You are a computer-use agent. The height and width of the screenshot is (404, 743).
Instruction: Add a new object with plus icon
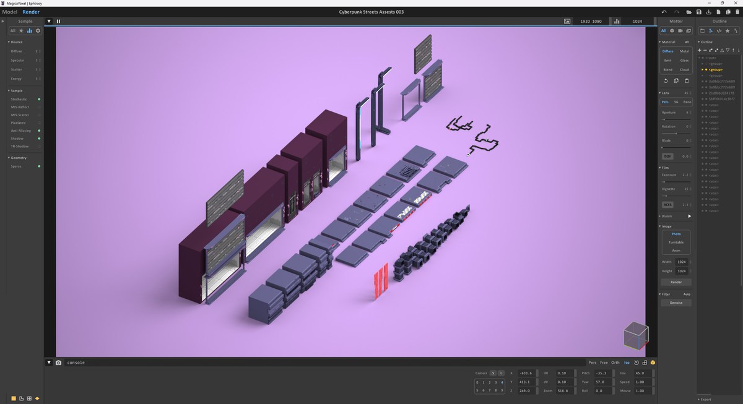coord(700,50)
